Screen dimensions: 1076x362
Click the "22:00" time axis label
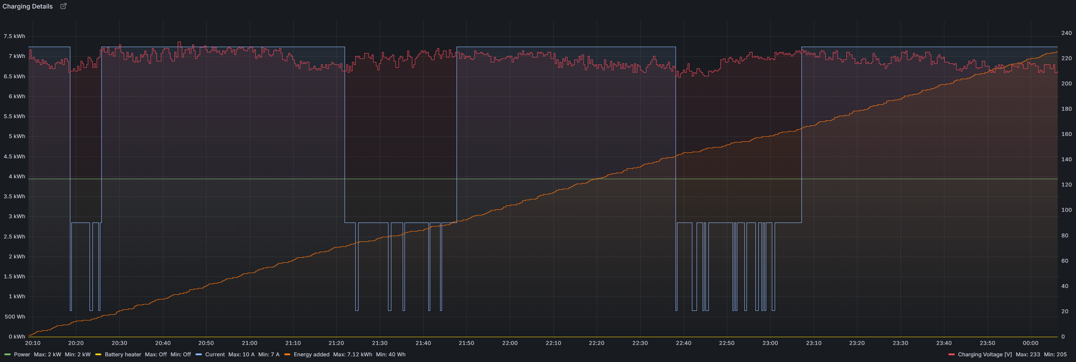coord(510,343)
